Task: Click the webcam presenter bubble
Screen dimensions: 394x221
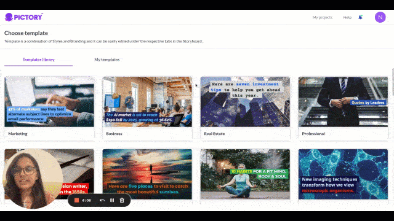Action: click(33, 179)
